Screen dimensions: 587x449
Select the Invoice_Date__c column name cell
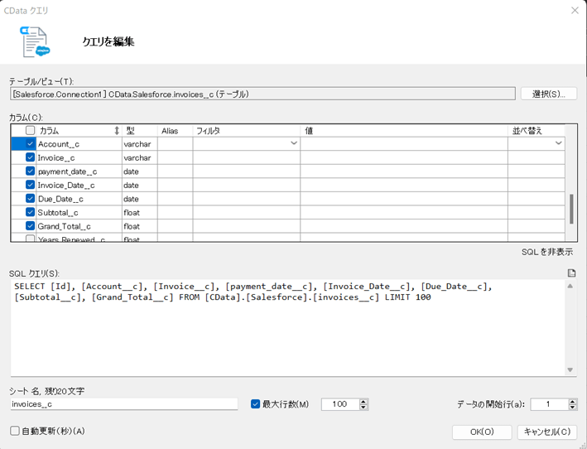tap(79, 185)
